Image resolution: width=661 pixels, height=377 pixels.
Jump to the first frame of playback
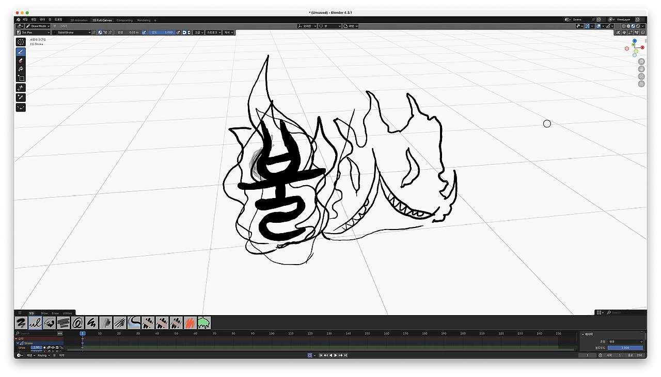321,355
